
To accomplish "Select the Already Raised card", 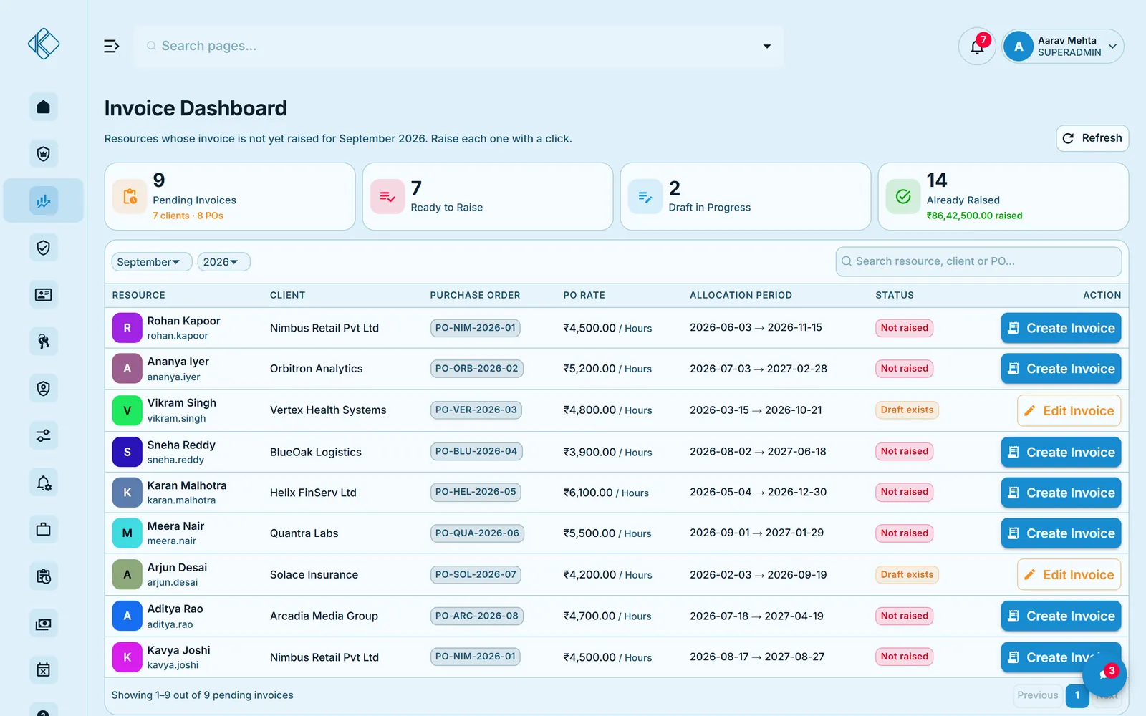I will click(x=1003, y=197).
